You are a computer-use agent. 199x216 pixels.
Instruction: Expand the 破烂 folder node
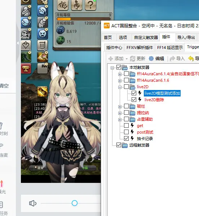coord(120,107)
